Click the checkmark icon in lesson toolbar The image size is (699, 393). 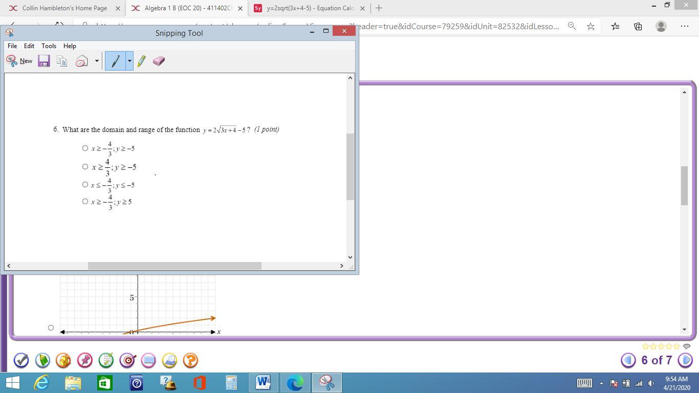[x=21, y=361]
